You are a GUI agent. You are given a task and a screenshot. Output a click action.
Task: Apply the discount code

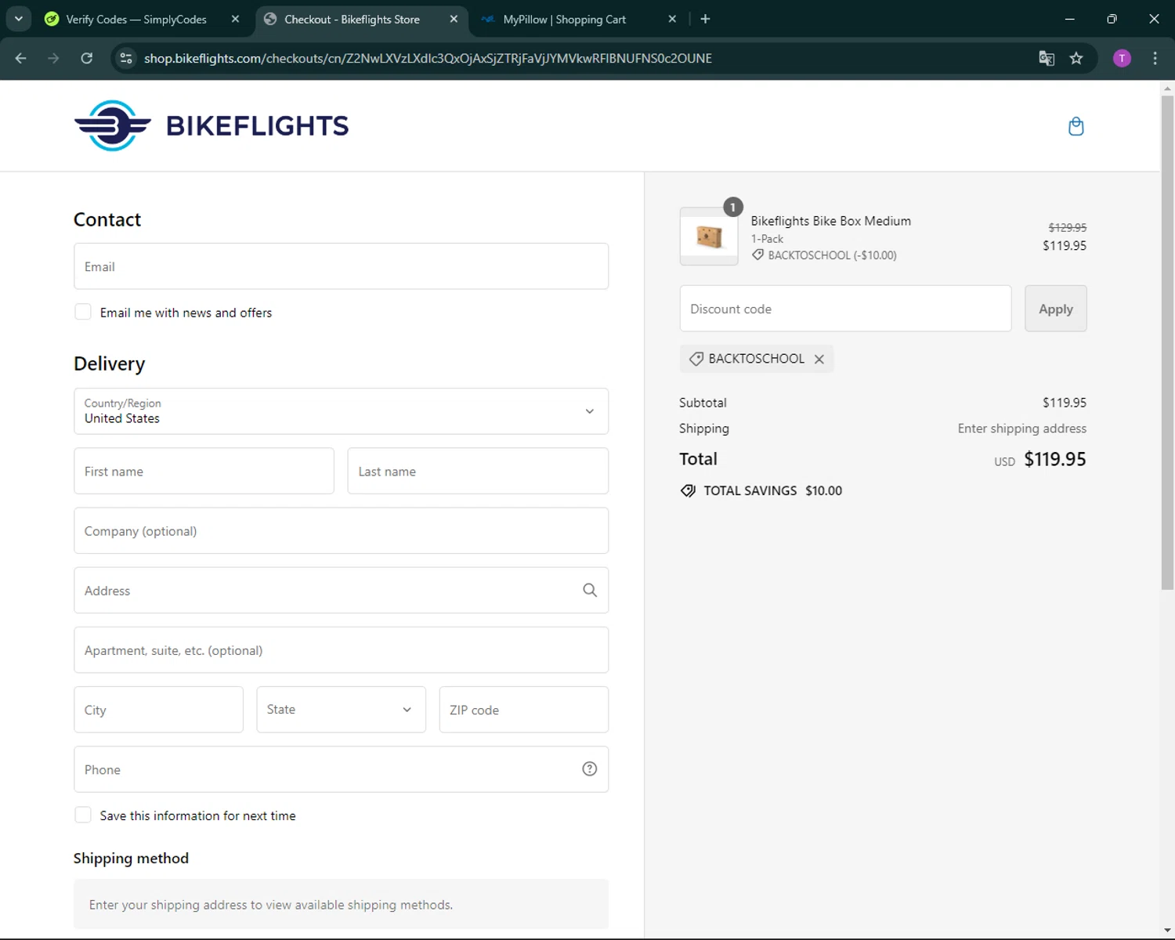(x=1055, y=309)
